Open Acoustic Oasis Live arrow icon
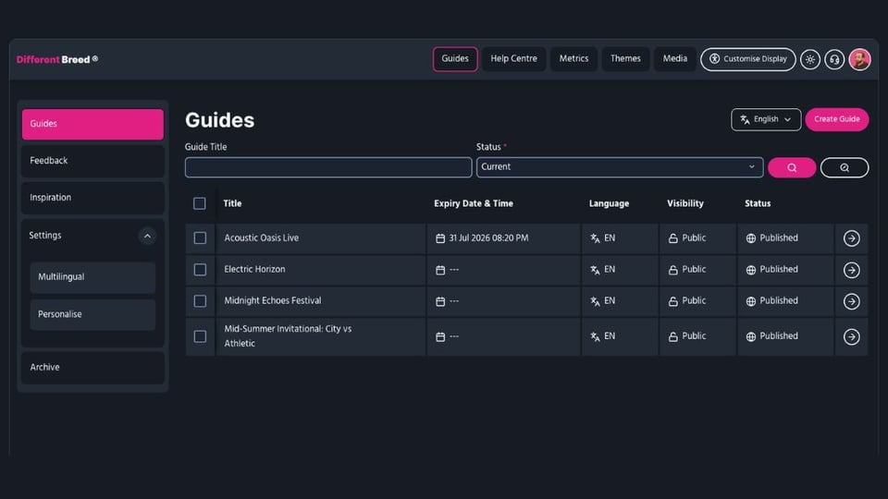This screenshot has height=499, width=888. click(x=851, y=238)
